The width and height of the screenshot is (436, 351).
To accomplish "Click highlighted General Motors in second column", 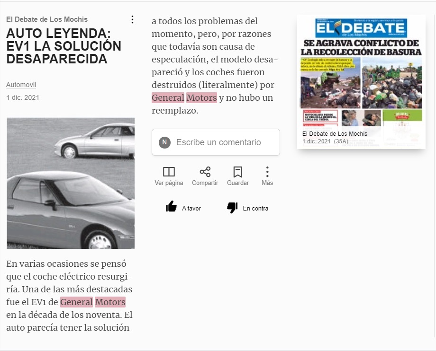I will click(184, 97).
